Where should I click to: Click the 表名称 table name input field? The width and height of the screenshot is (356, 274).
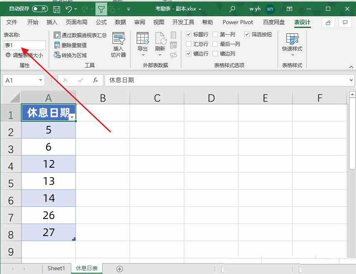pyautogui.click(x=25, y=45)
